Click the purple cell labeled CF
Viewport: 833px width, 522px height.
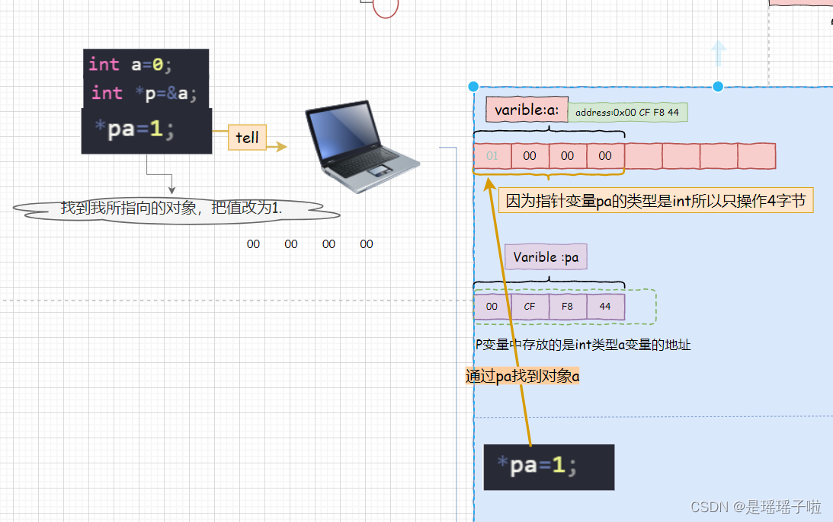coord(530,307)
